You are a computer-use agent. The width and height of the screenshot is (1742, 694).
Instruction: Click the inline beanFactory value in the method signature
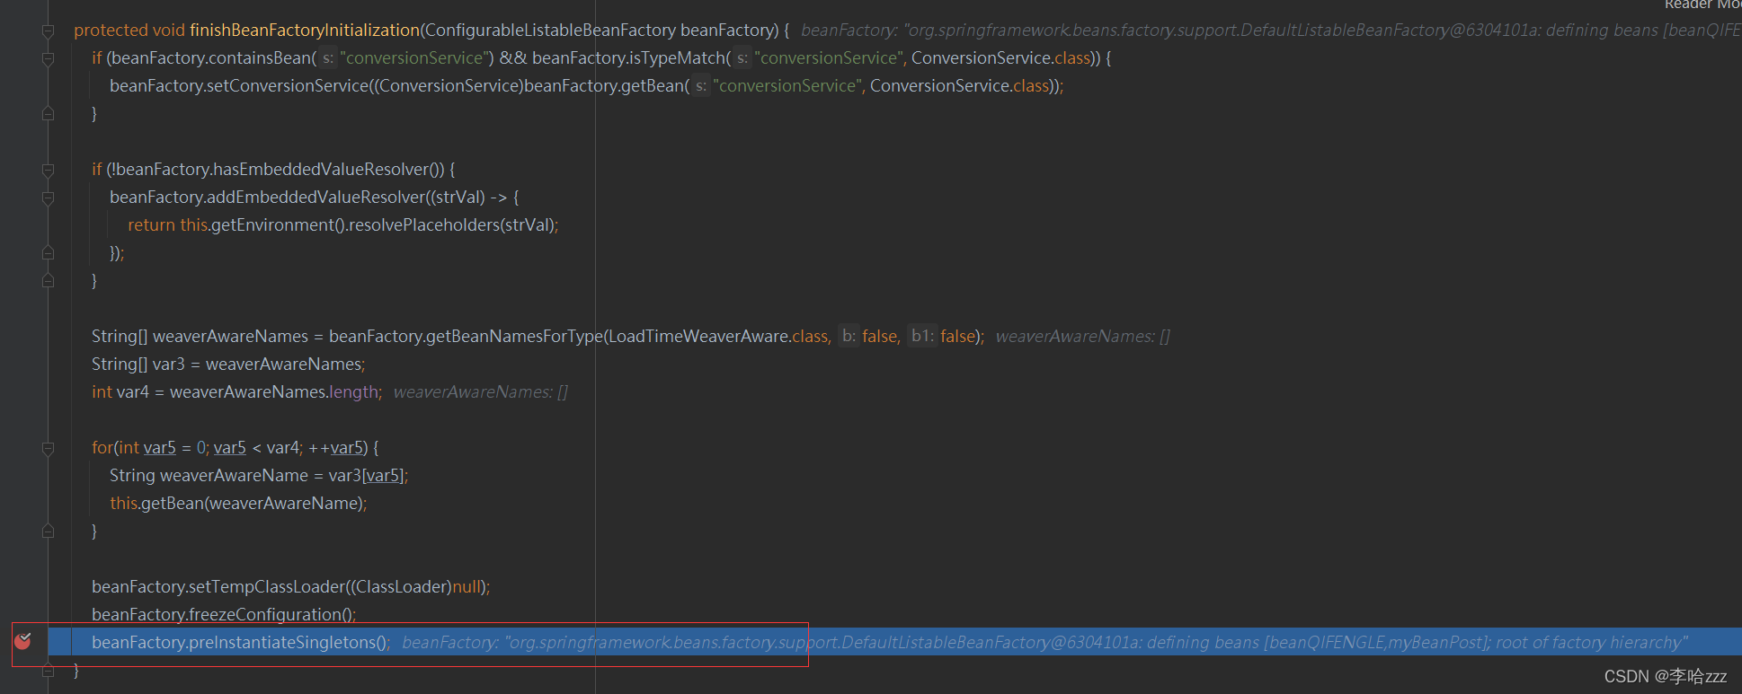pos(1271,31)
